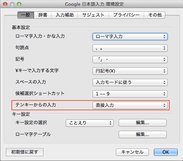The width and height of the screenshot is (183, 161).
Task: Expand the 句読点 punctuation dropdown
Action: point(130,48)
